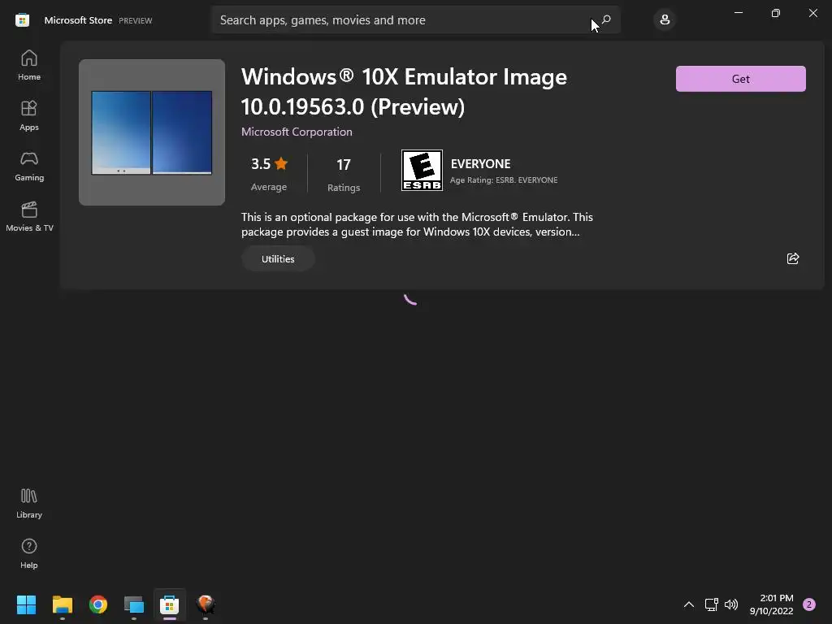Open notification badge showing 2
832x624 pixels.
point(808,604)
